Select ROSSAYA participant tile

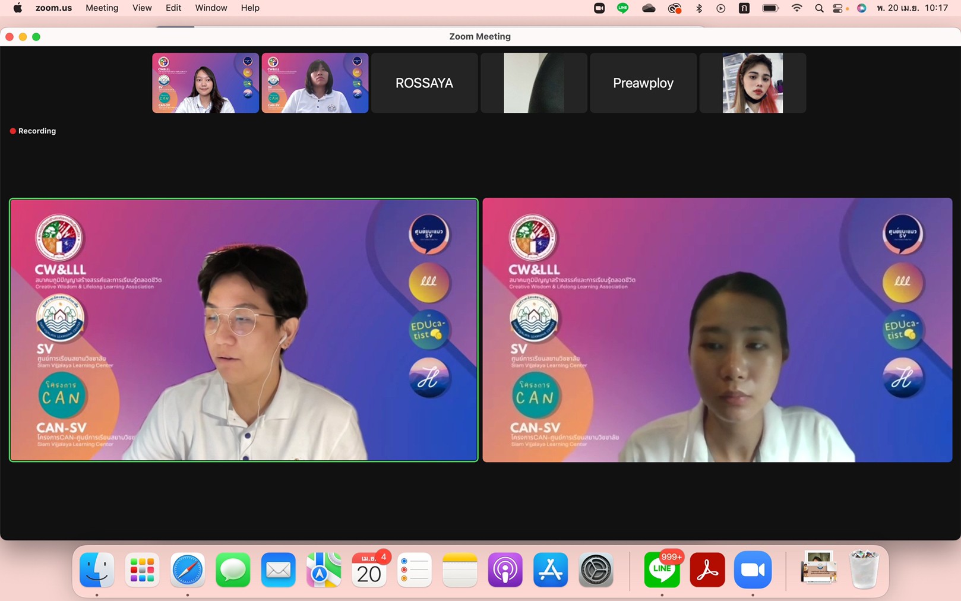tap(424, 83)
